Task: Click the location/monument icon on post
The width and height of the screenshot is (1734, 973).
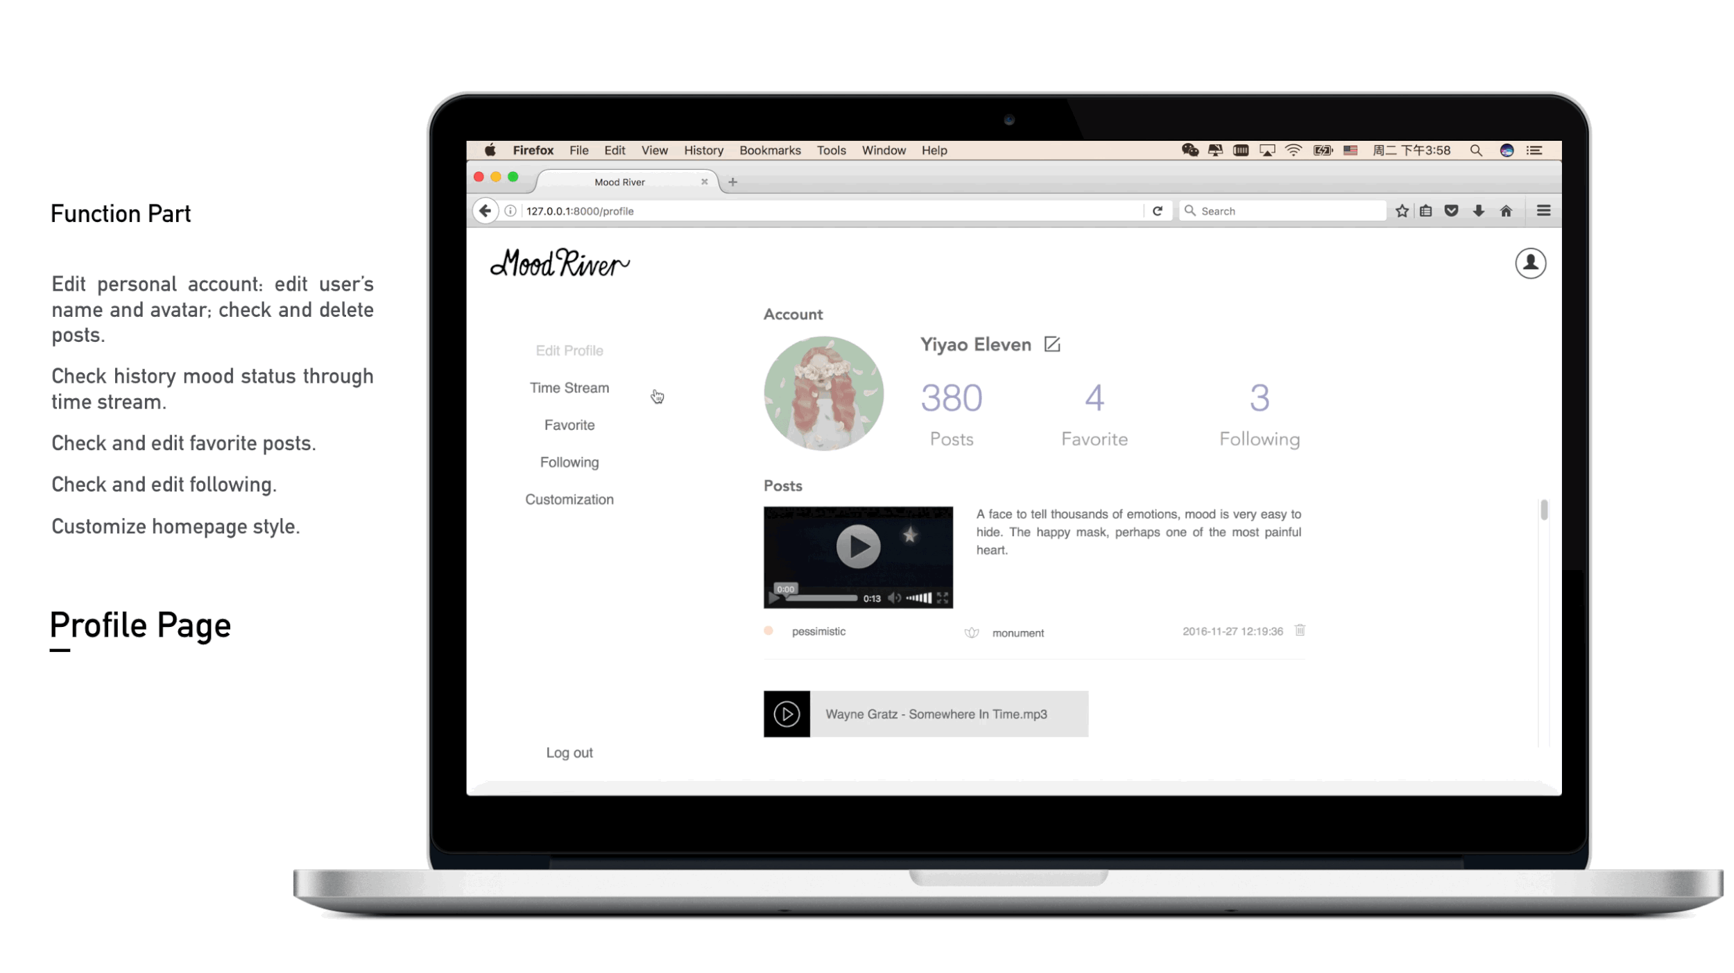Action: click(x=970, y=631)
